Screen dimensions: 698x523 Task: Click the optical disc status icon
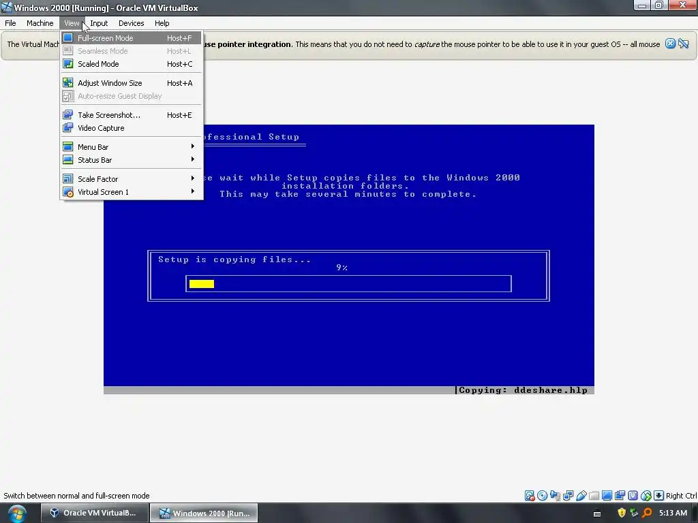[542, 496]
